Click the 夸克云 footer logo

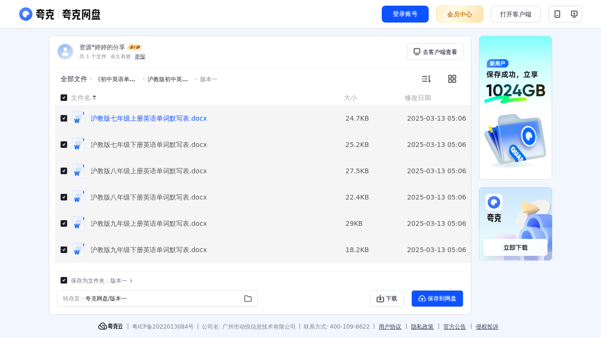[110, 326]
